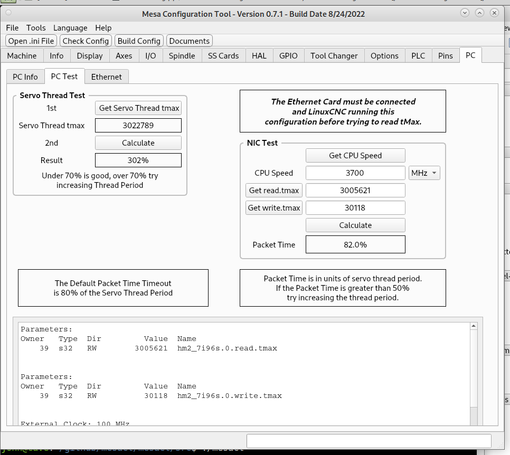Screen dimensions: 510x455
Task: Select the Spindle tab
Action: tap(182, 56)
